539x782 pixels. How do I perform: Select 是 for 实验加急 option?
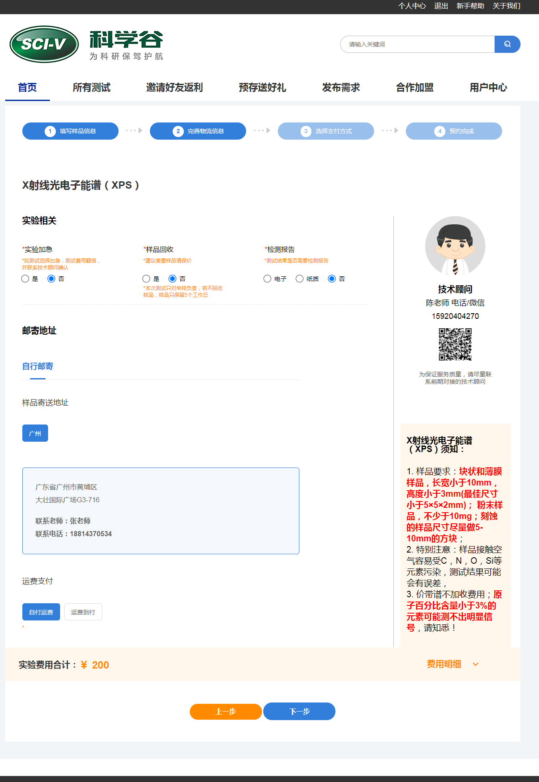point(25,279)
